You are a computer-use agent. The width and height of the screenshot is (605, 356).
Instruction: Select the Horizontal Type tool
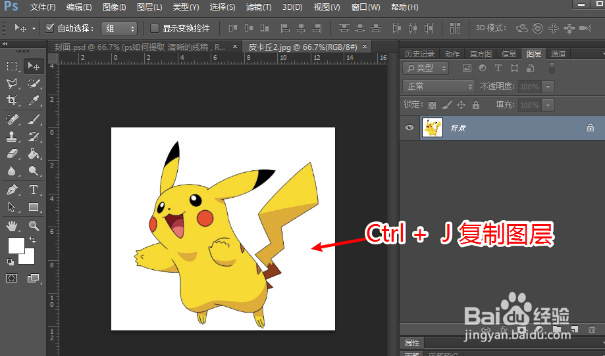(34, 189)
